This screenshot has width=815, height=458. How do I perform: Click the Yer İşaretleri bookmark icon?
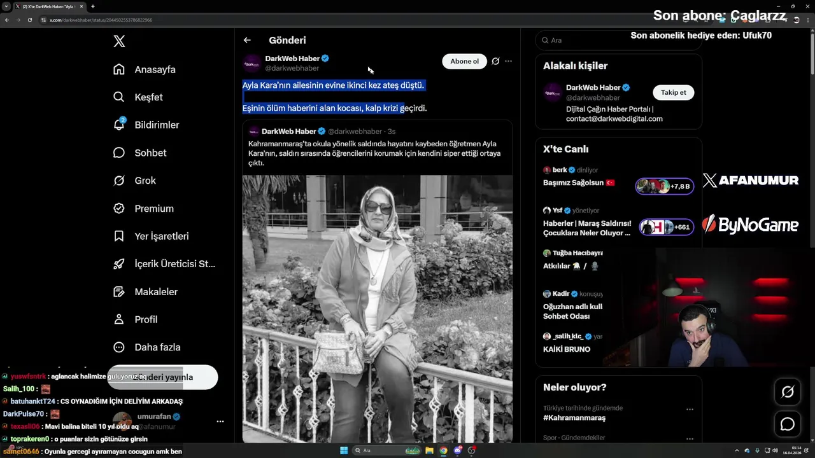pos(119,236)
